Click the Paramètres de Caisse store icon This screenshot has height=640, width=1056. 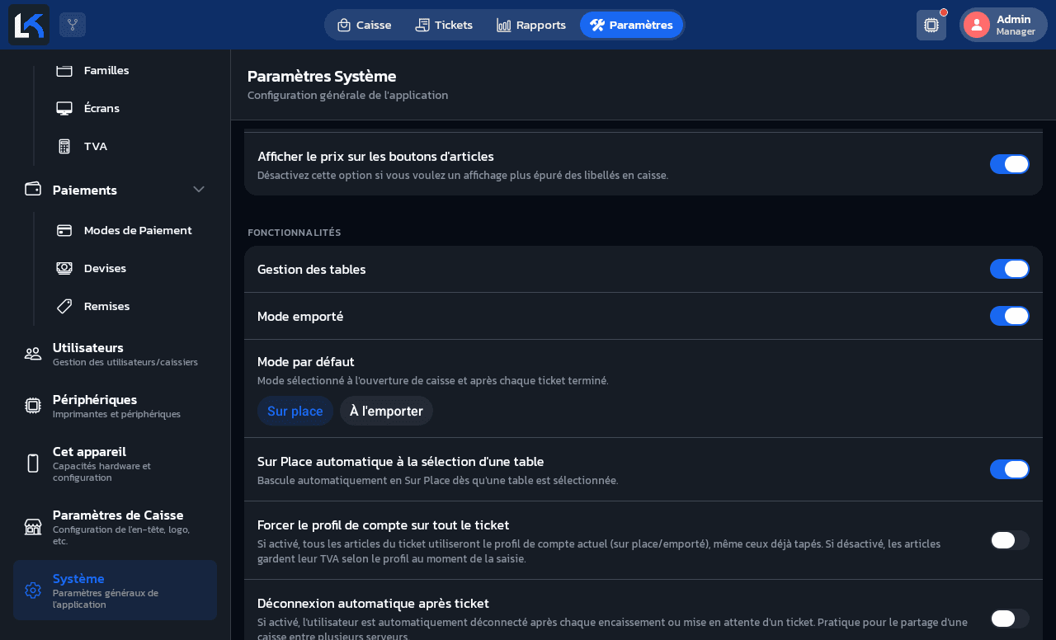(x=33, y=527)
